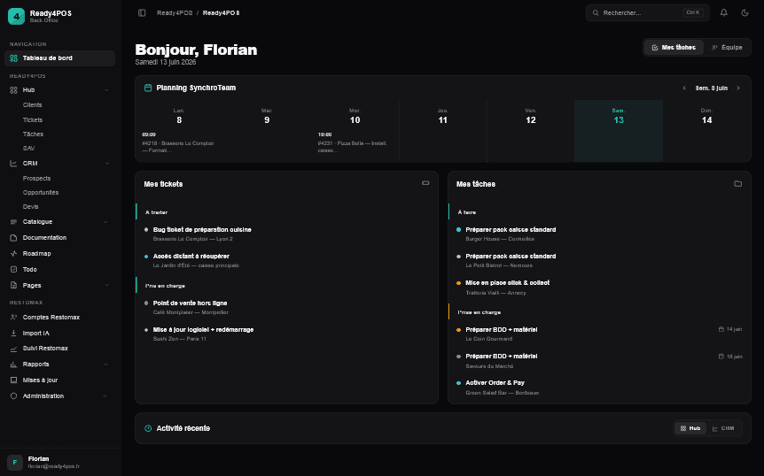
Task: Switch Activité récente to Hub tab
Action: tap(690, 428)
